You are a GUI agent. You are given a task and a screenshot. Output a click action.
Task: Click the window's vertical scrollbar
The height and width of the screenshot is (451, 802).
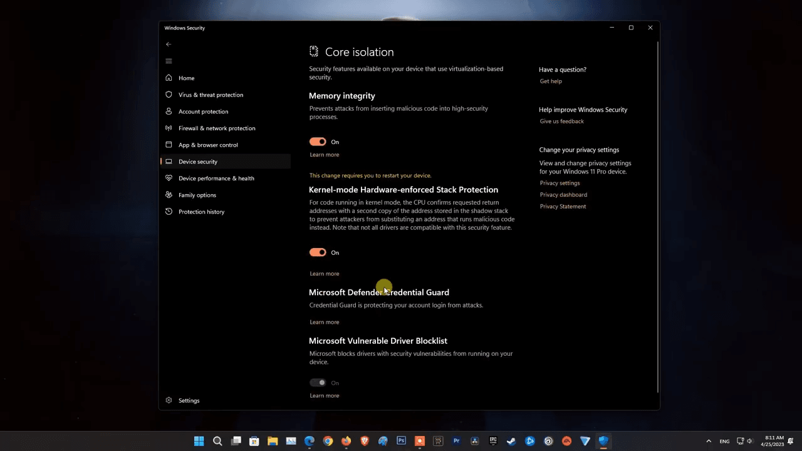[x=657, y=216]
